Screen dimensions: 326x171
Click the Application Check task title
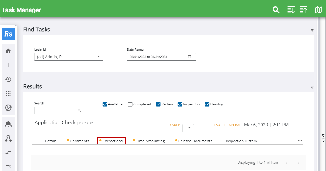tap(55, 123)
